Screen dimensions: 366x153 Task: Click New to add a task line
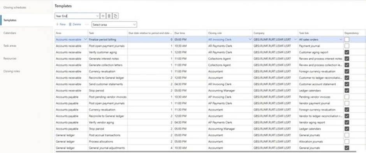tap(61, 24)
